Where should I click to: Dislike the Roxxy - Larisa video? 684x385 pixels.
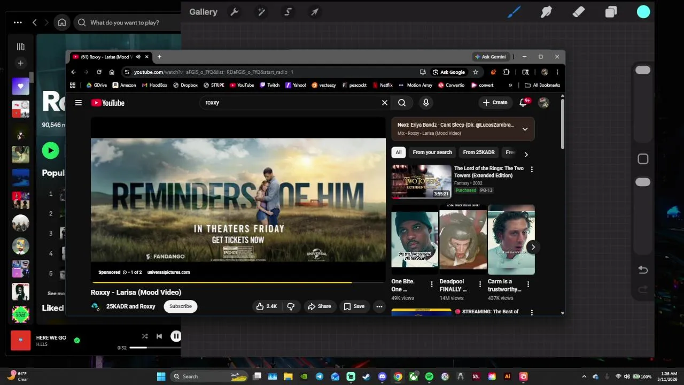(x=291, y=306)
